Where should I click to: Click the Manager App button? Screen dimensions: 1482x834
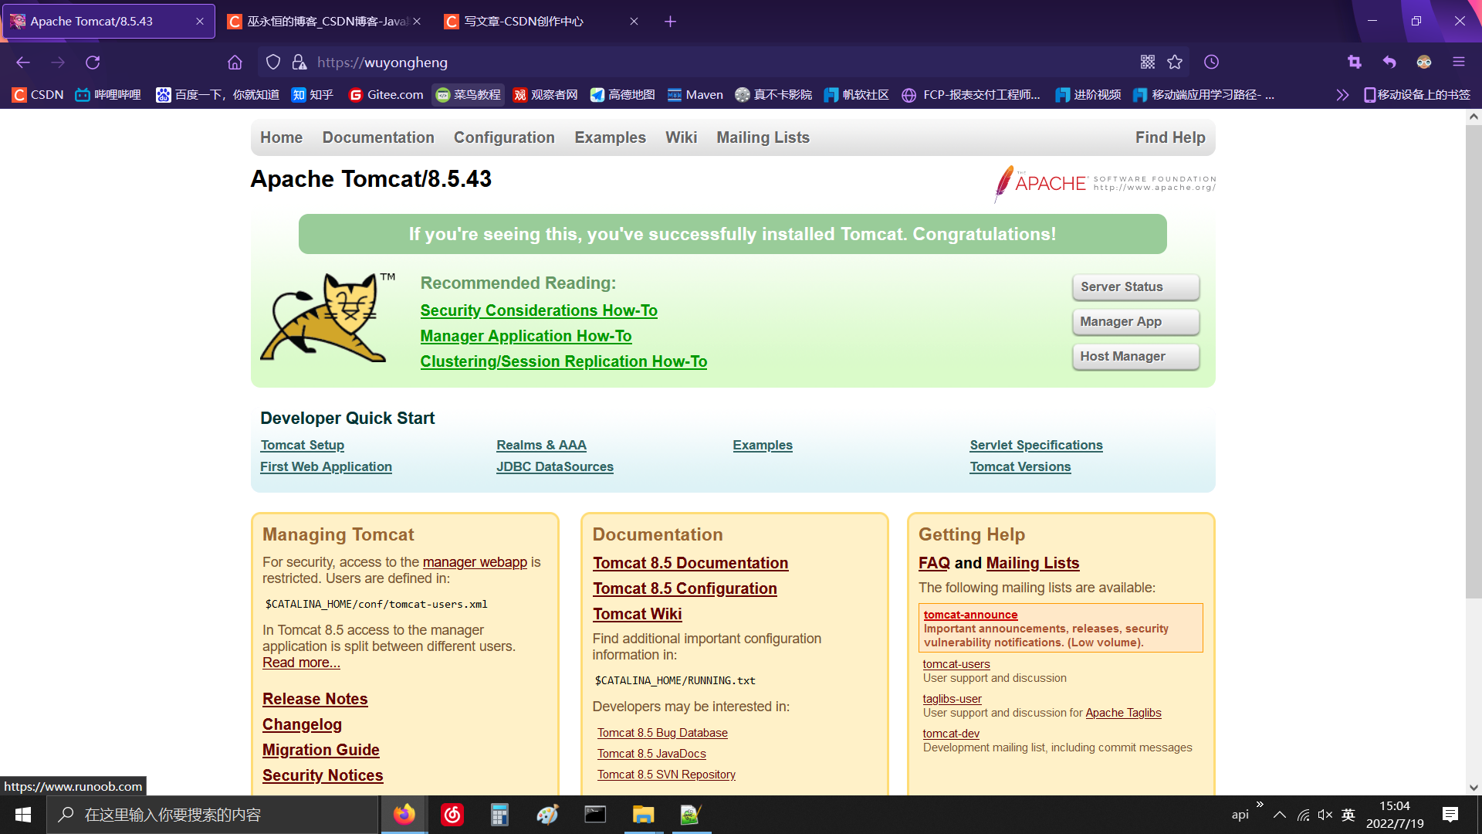point(1135,322)
